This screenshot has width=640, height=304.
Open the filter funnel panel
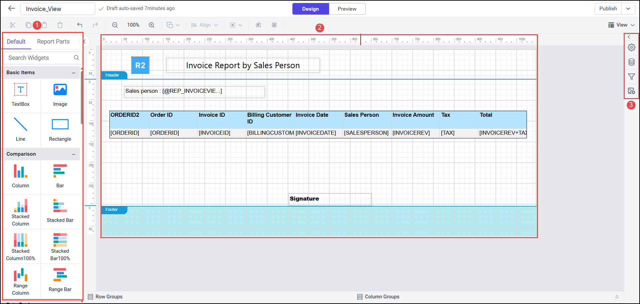pos(631,77)
